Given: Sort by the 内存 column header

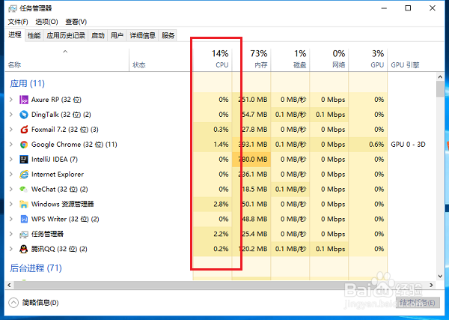Looking at the screenshot, I should (x=251, y=60).
